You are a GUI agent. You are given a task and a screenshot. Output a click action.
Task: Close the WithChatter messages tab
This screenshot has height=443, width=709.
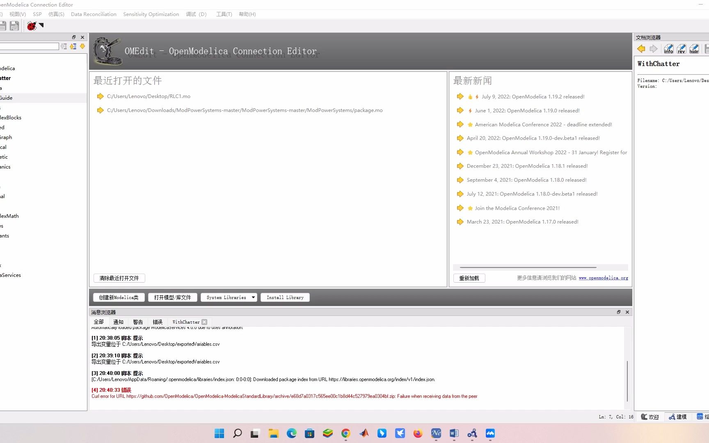point(204,322)
